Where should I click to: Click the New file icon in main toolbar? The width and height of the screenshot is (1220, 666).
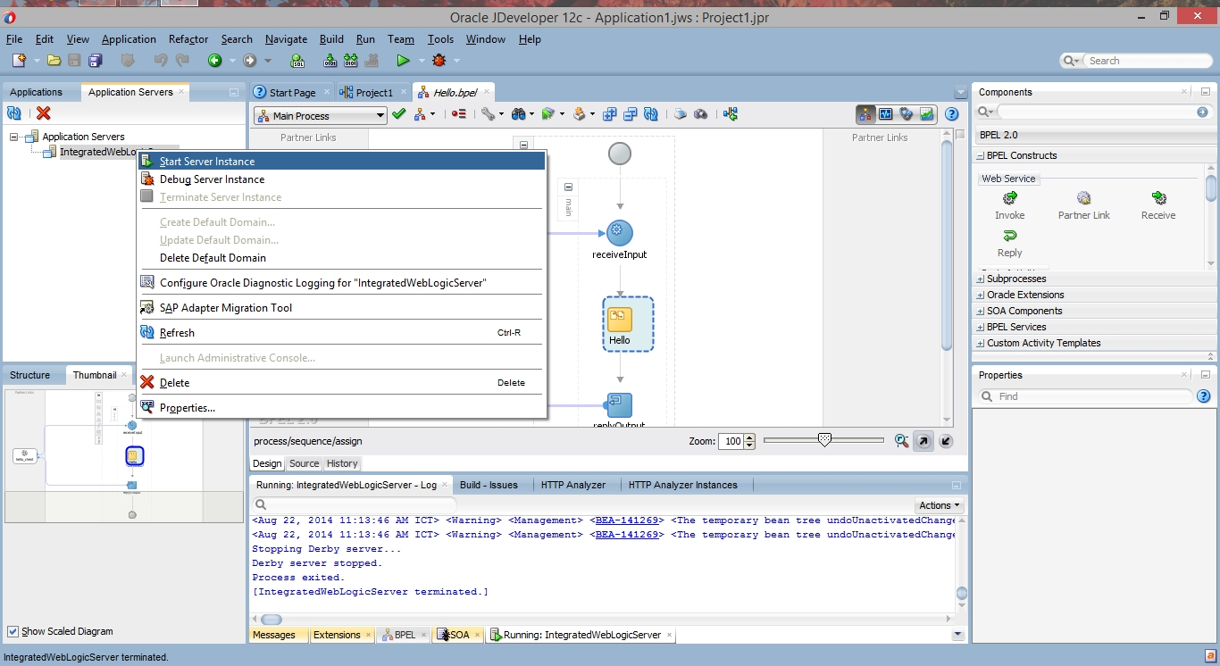[19, 61]
